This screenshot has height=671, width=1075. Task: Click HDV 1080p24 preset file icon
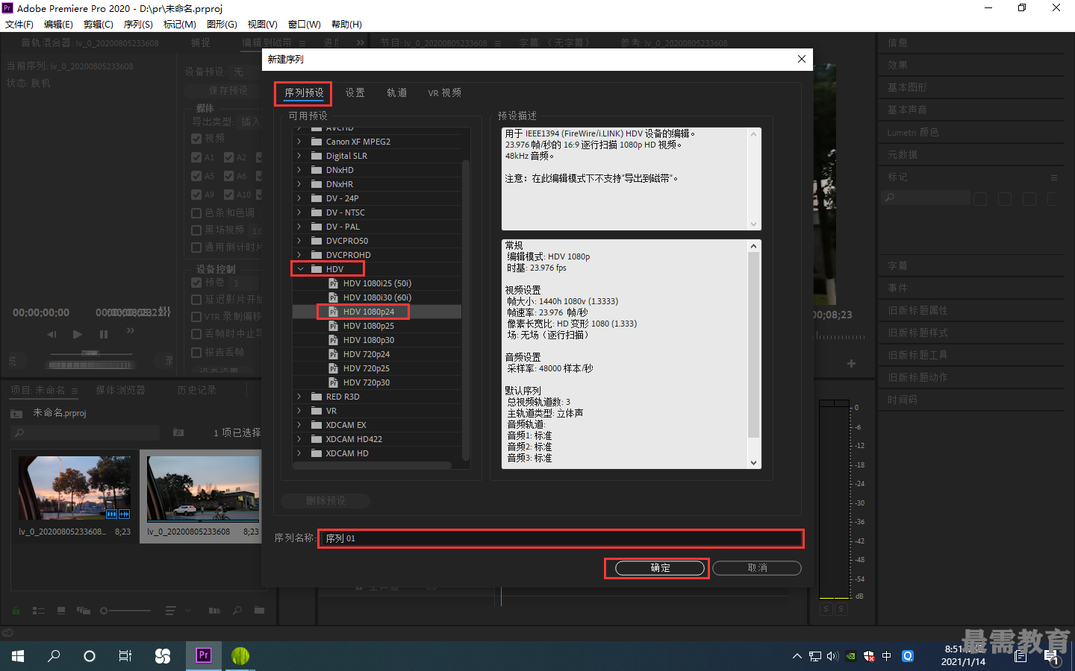pos(333,312)
